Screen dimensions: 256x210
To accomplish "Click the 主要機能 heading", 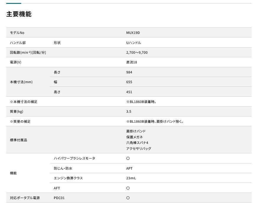I will [19, 14].
